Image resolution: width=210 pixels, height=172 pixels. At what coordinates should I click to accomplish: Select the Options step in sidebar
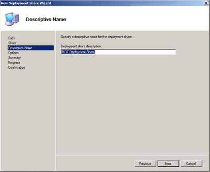[x=13, y=53]
